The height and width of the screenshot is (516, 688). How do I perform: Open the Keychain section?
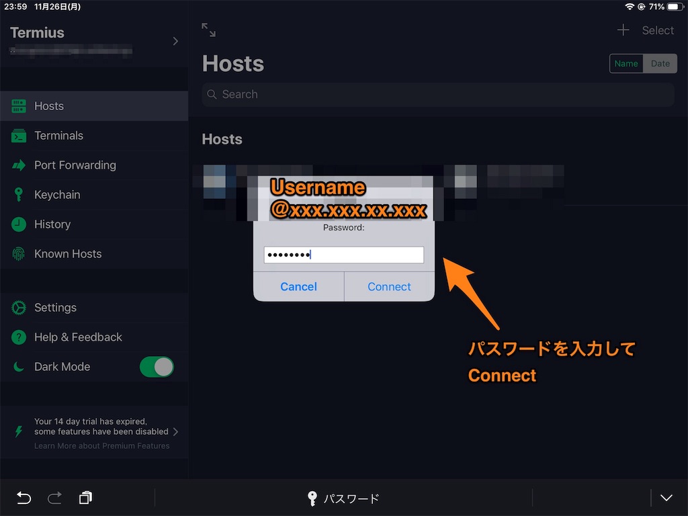[94, 194]
